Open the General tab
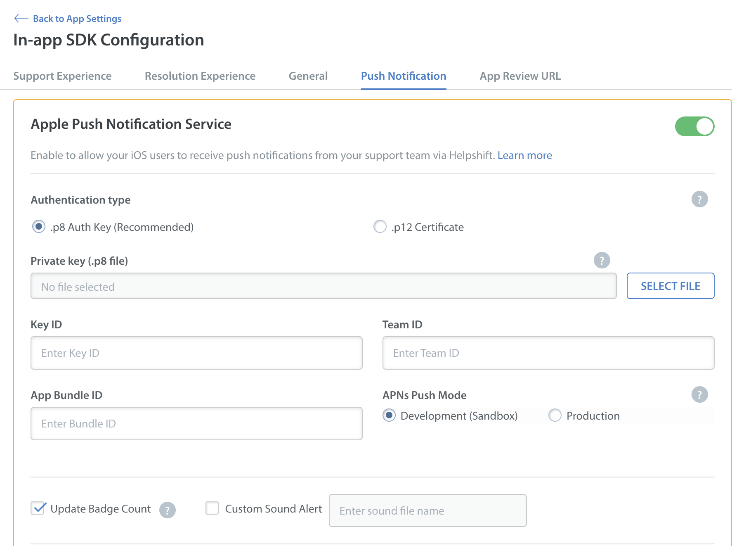732x546 pixels. coord(308,76)
